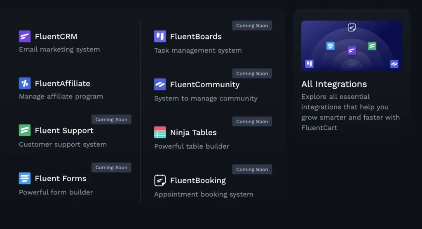Go to FluentBooking title link

tap(198, 180)
